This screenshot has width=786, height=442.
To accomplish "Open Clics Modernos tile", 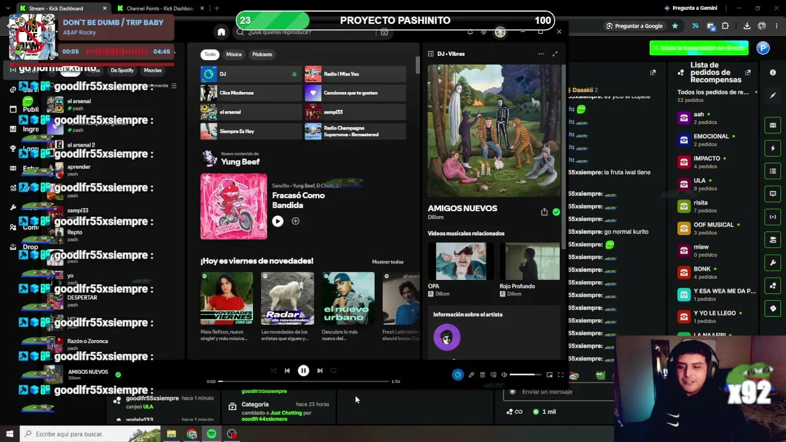I will 251,93.
